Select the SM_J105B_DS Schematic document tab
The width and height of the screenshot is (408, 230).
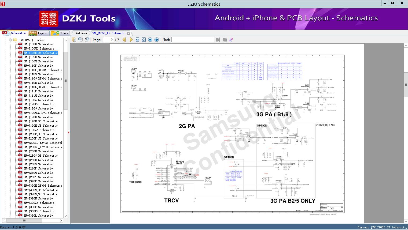click(109, 33)
